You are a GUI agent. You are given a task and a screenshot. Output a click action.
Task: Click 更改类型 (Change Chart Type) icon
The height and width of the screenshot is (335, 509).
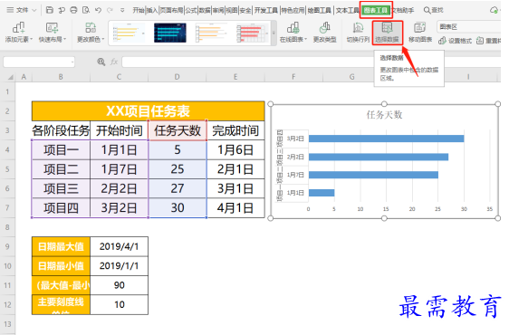pos(324,32)
